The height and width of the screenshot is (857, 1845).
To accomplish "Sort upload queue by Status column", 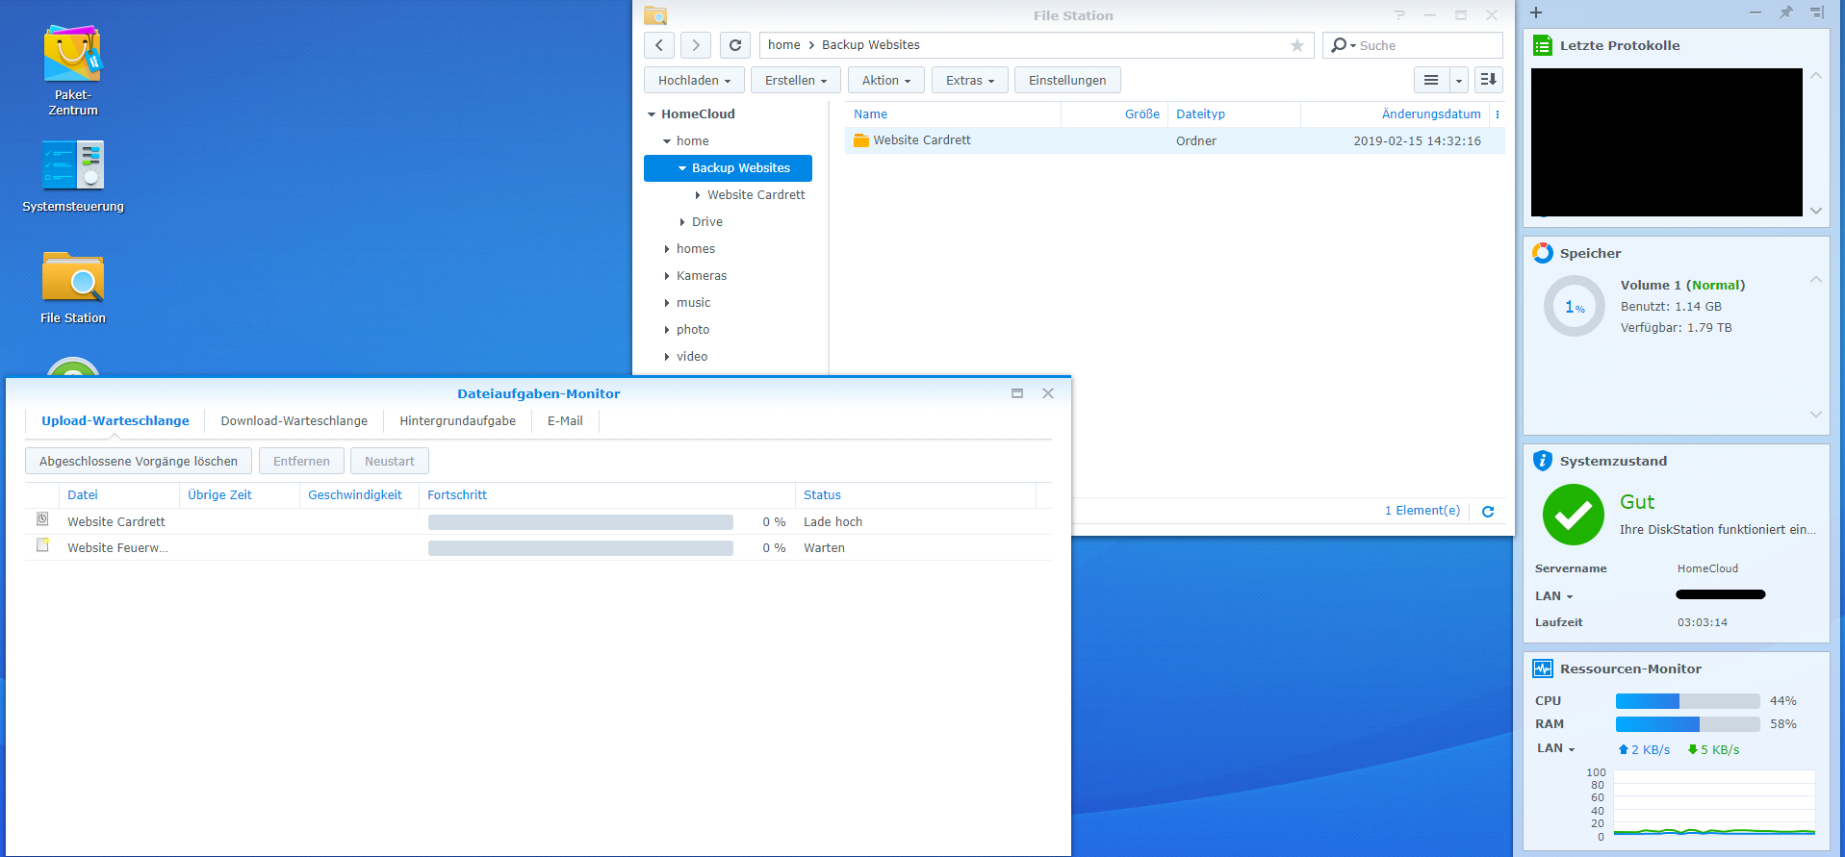I will 915,495.
